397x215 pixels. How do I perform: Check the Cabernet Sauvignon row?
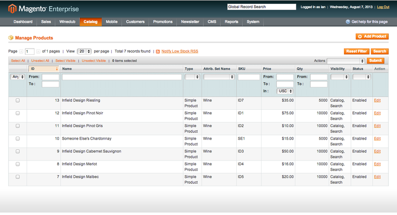click(x=18, y=151)
